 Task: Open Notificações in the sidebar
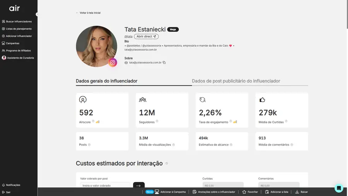coord(11,185)
